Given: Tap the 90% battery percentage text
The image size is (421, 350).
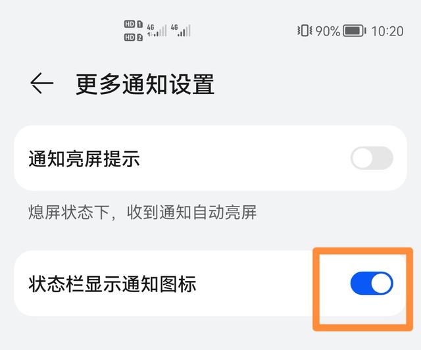Looking at the screenshot, I should click(x=328, y=31).
